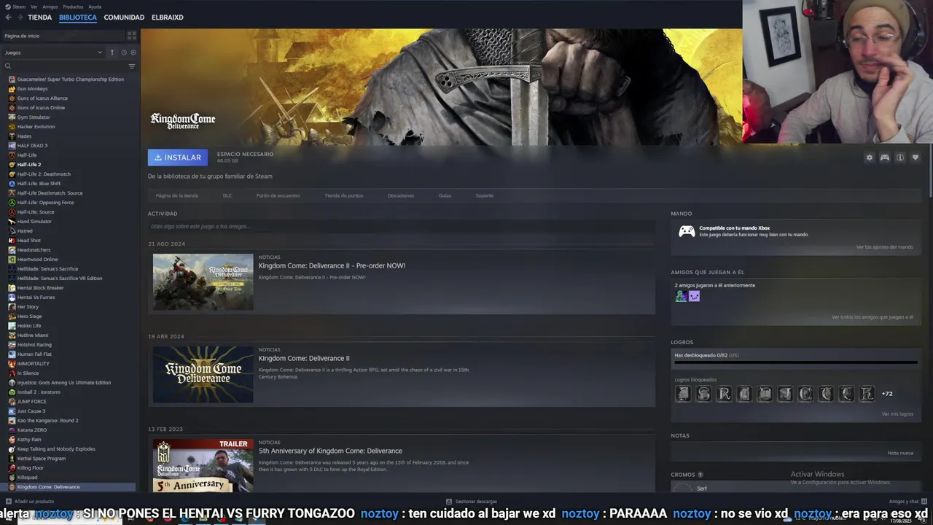
Task: Click the +72 more achievements label
Action: 887,394
